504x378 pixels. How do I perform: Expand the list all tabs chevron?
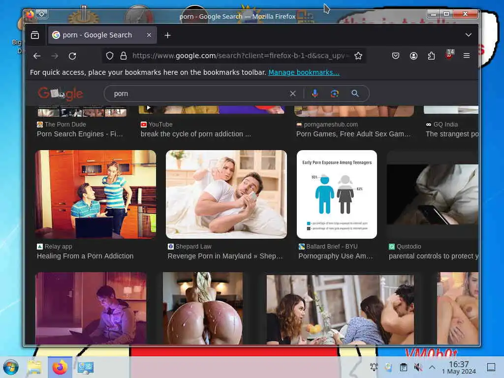(469, 35)
